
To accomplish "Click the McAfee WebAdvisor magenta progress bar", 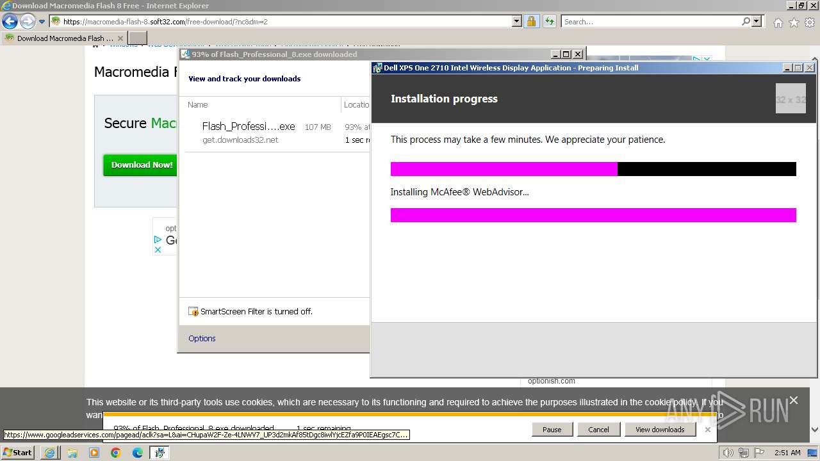I will pyautogui.click(x=593, y=215).
